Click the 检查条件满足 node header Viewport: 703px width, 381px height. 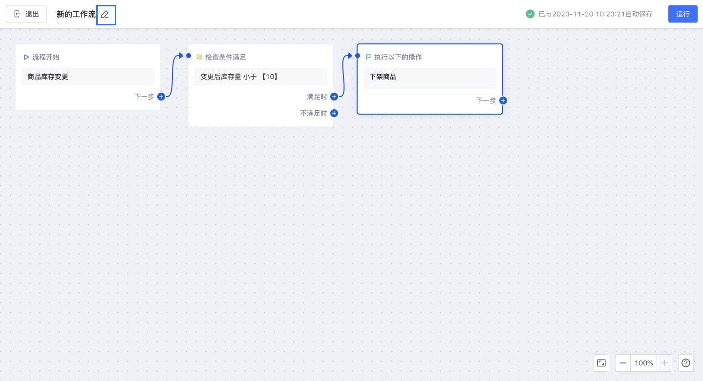tap(225, 57)
